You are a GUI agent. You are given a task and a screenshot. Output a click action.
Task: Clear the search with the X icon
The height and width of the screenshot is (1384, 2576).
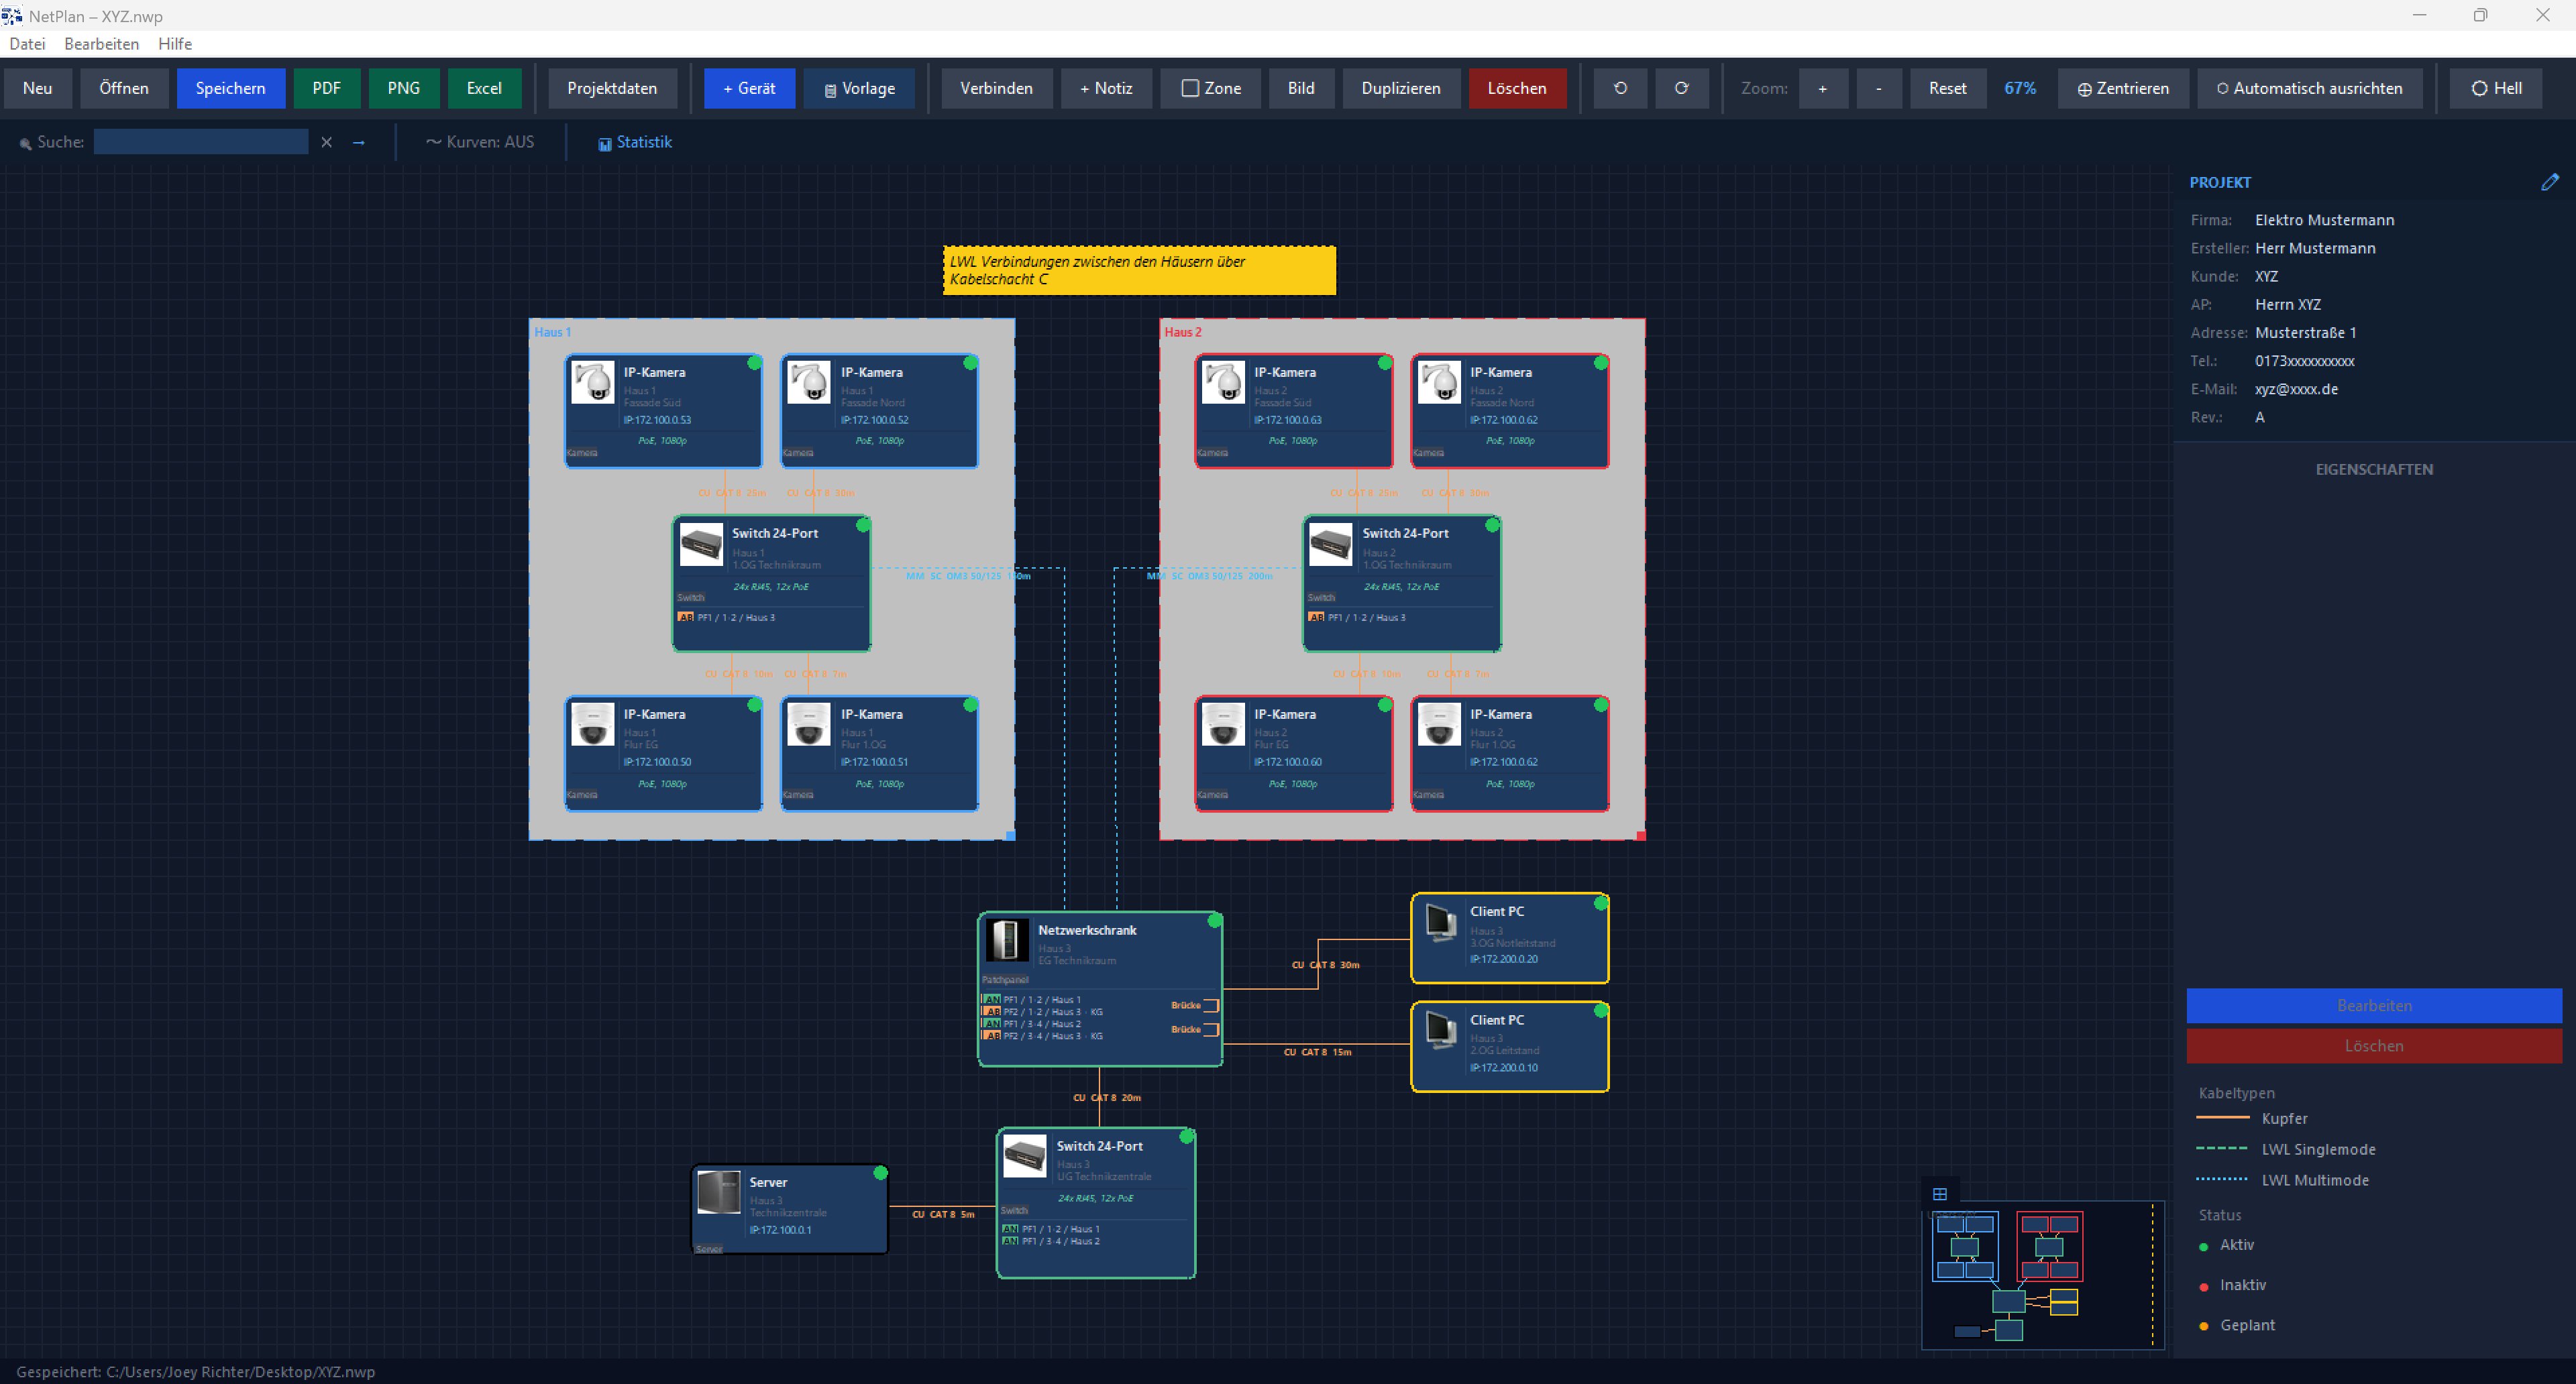326,142
